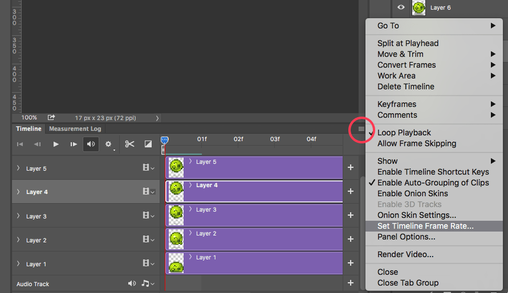
Task: Add audio to the Audio Track
Action: click(x=351, y=283)
